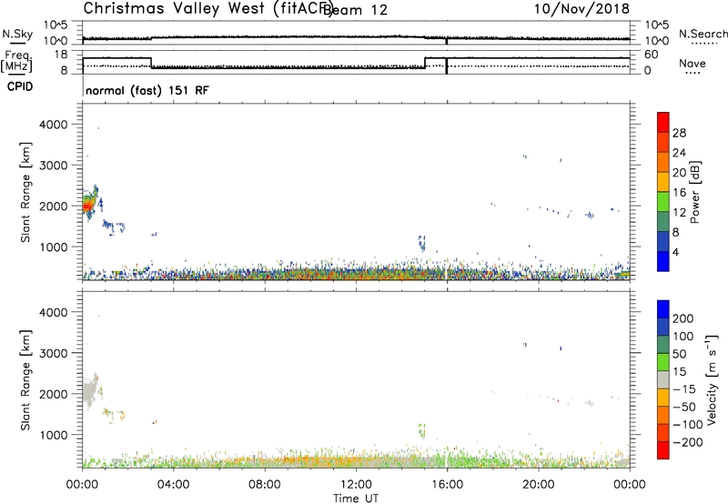
Task: Click the "100" tick on Velocity colorbar
Action: [683, 336]
